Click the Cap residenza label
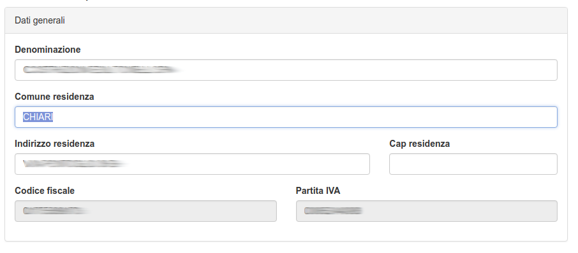Screen dimensions: 578x253 point(420,144)
